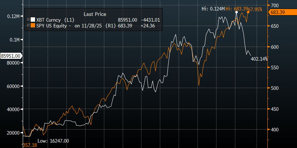Click the Hi: 0.124M annotation label
The width and height of the screenshot is (297, 148).
coord(213,9)
